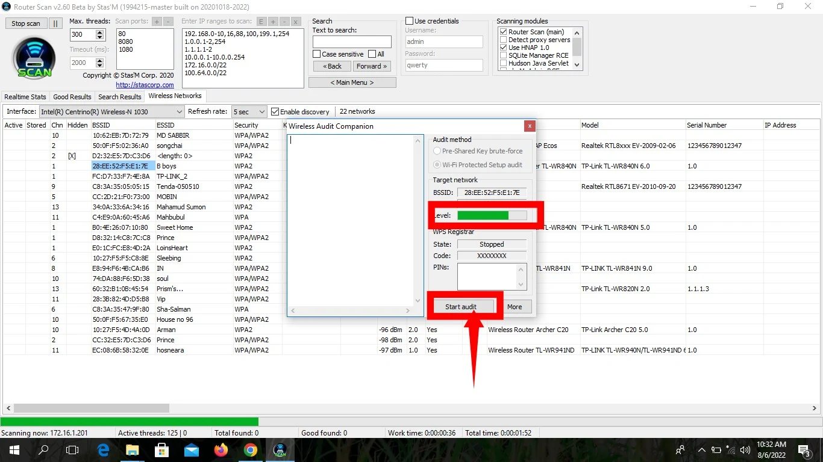The width and height of the screenshot is (823, 462).
Task: Click the Stop scan button
Action: point(26,23)
